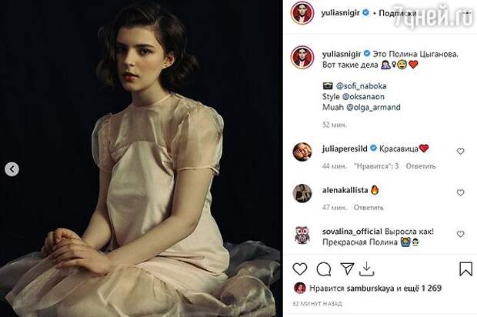Open the sovalina_official owl avatar
Viewport: 477px width, 317px height.
coord(302,235)
